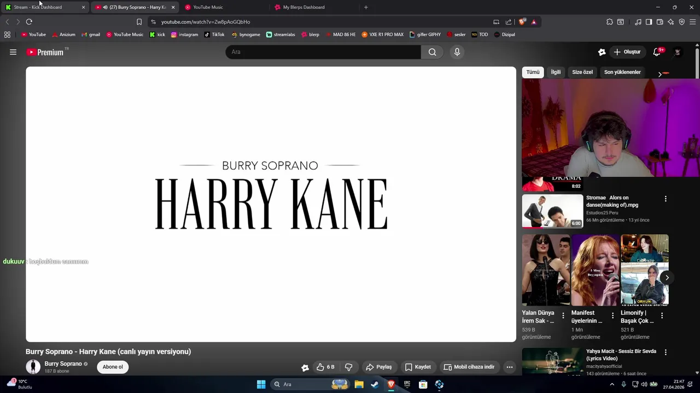700x393 pixels.
Task: Open the Burry Soprano channel name link
Action: pyautogui.click(x=63, y=364)
